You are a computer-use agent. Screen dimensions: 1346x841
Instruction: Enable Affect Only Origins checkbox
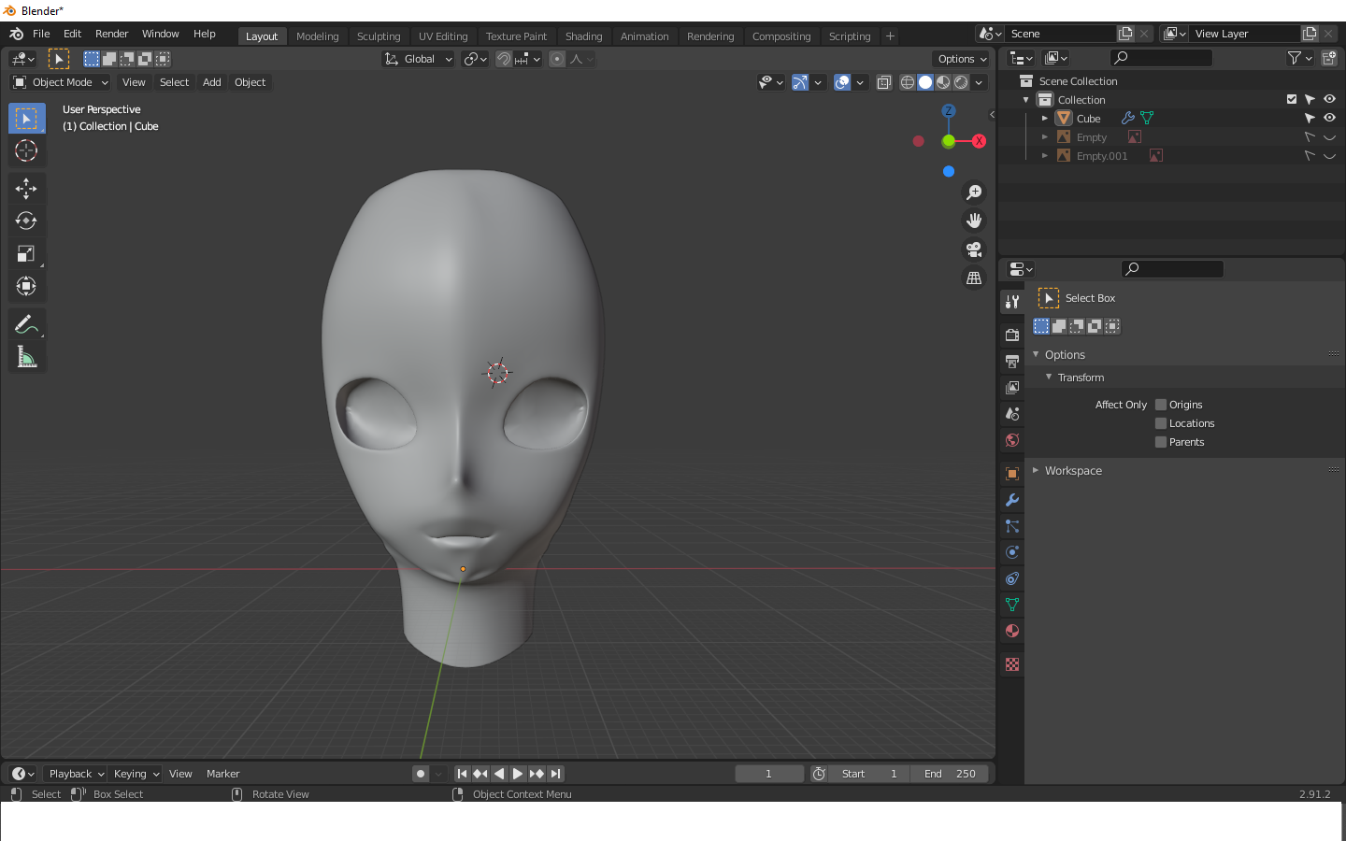tap(1161, 405)
